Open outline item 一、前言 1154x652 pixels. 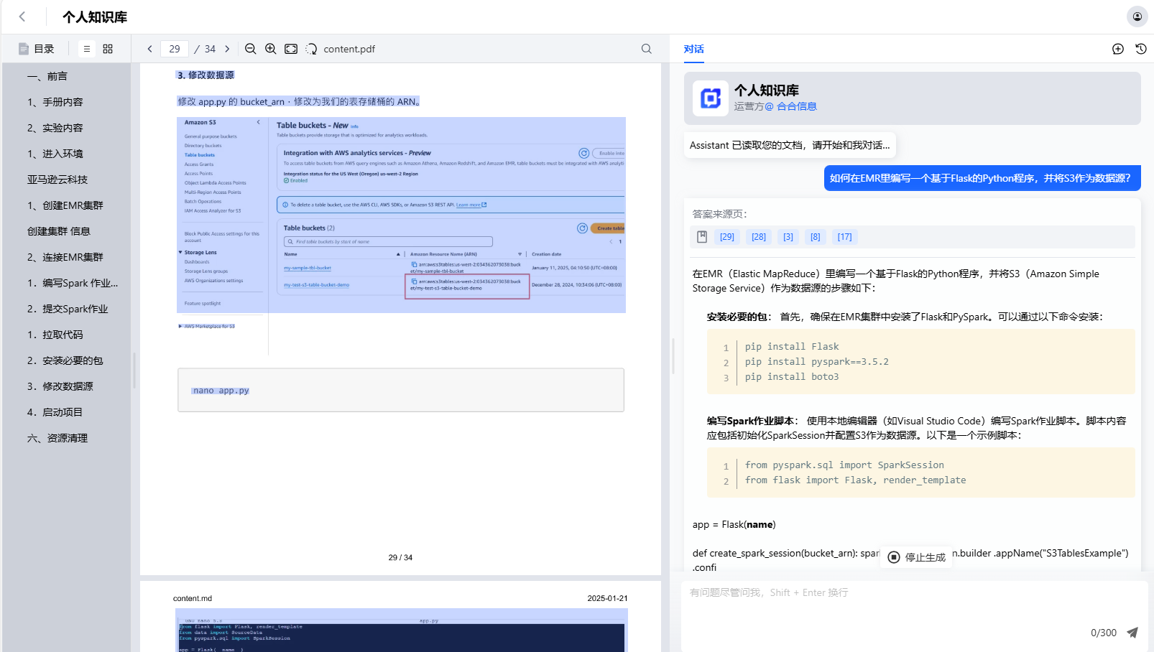point(47,76)
